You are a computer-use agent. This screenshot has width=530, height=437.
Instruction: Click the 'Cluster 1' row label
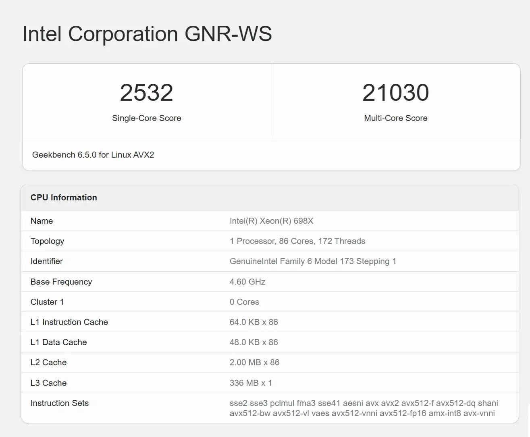point(47,302)
